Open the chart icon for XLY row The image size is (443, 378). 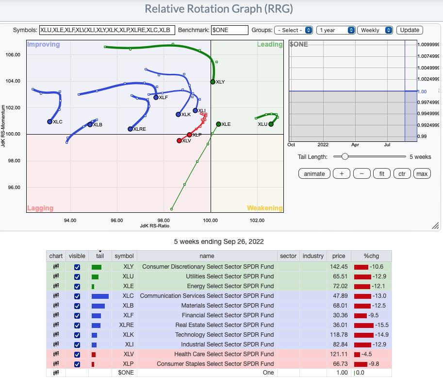coord(56,266)
